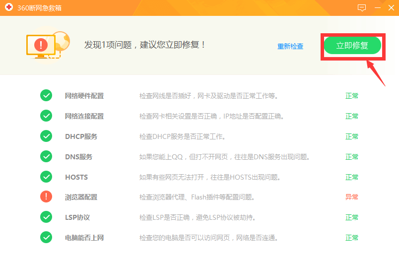399x262 pixels.
Task: Click the green check icon beside HOSTS
Action: coord(46,177)
